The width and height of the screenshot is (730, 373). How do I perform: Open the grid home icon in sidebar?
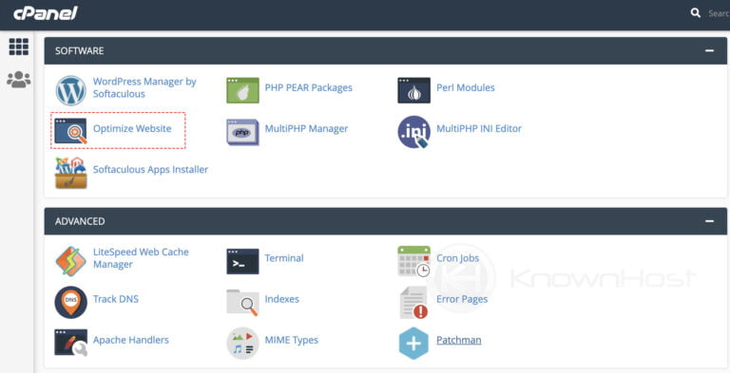click(x=19, y=47)
